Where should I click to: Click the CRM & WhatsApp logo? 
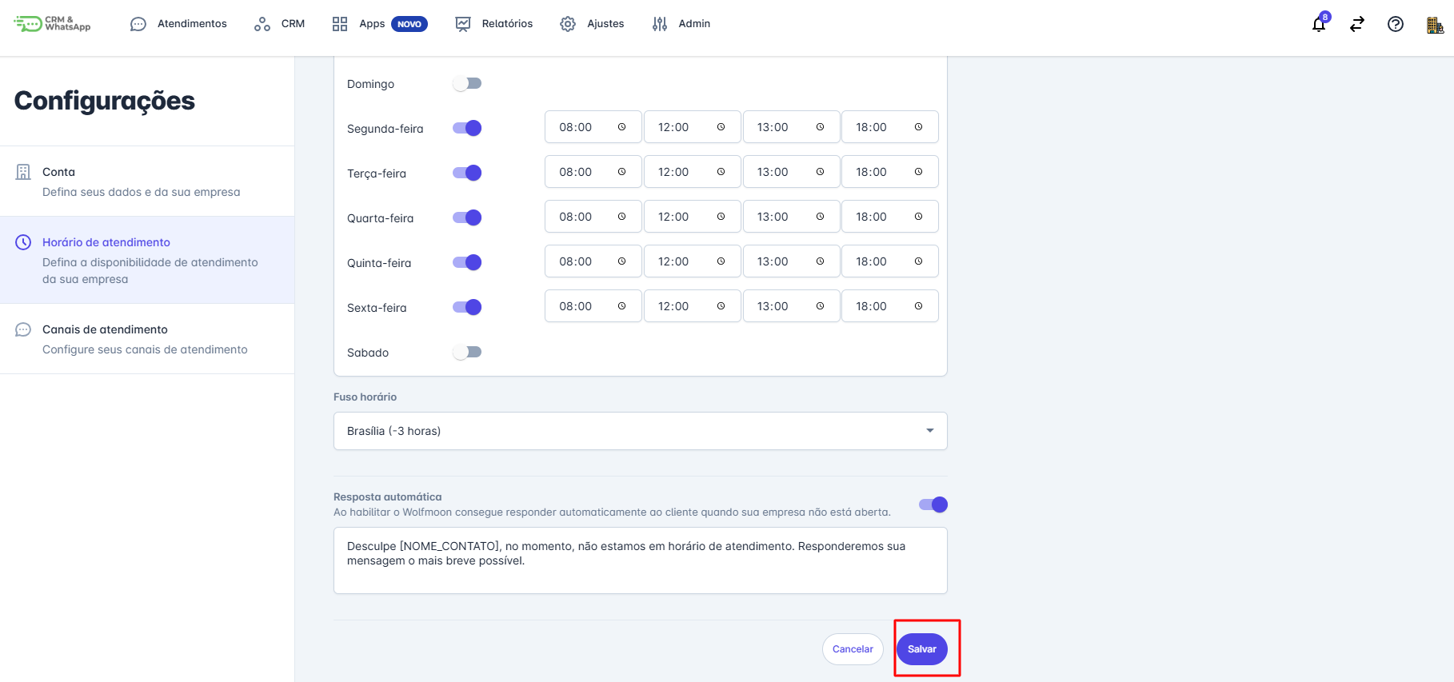point(53,24)
